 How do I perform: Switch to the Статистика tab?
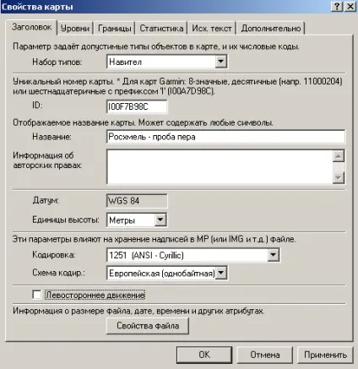tap(161, 28)
